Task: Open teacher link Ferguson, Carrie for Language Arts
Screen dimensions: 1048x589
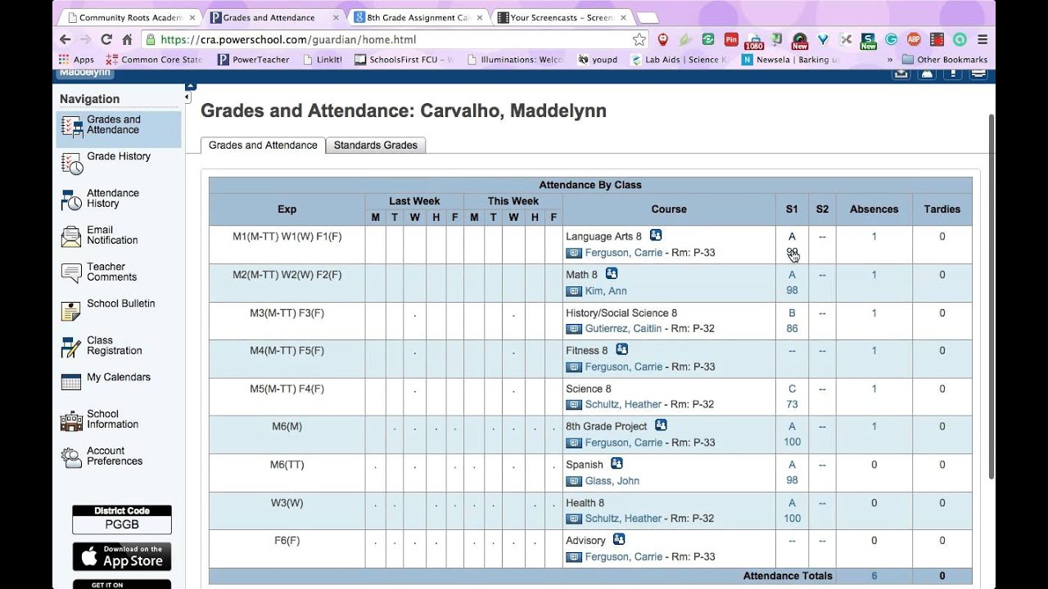Action: [624, 253]
